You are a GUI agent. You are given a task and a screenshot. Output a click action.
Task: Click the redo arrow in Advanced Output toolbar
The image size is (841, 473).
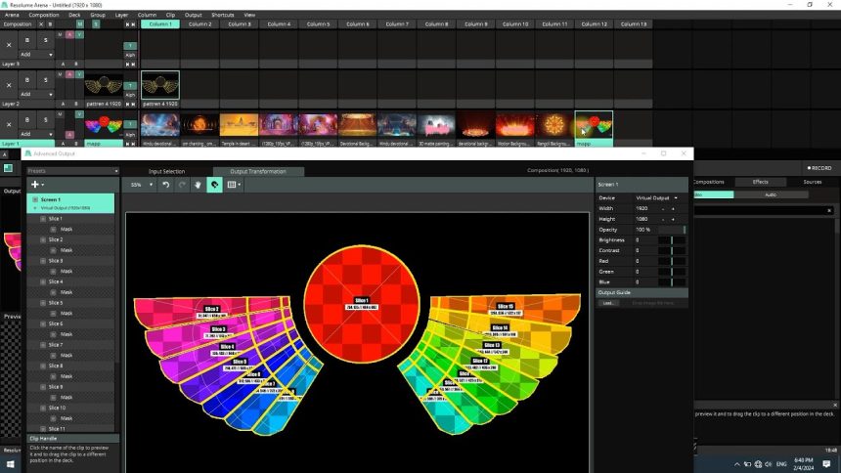pos(182,185)
